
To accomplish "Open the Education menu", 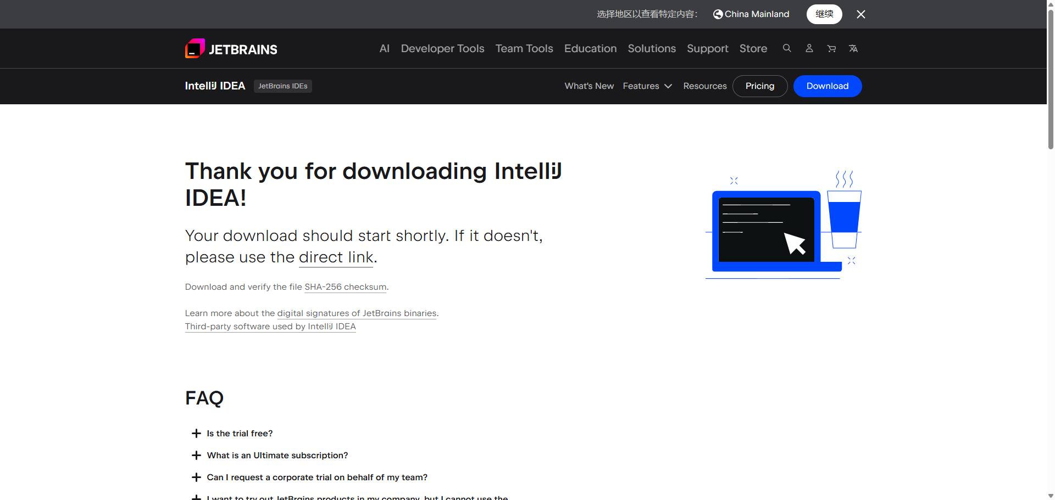I will (x=591, y=48).
